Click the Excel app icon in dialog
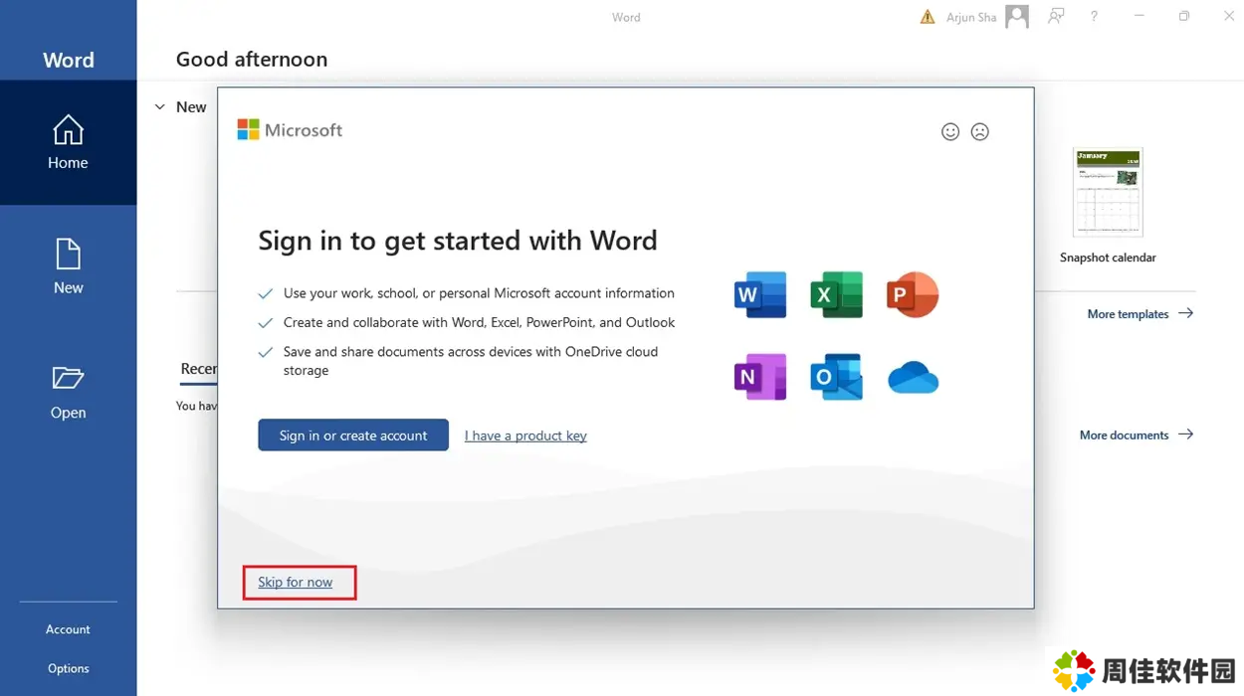This screenshot has width=1244, height=696. [x=836, y=294]
